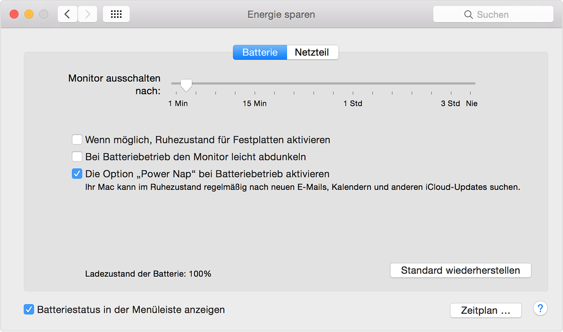Click the magnifier icon in search field

[468, 15]
